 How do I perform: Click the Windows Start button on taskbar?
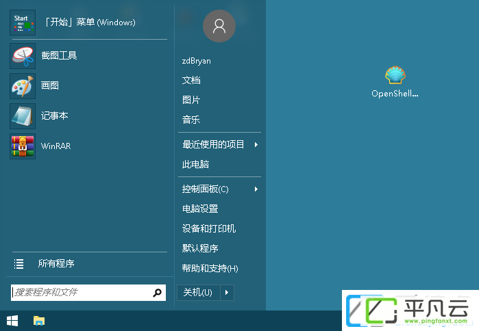coord(12,321)
